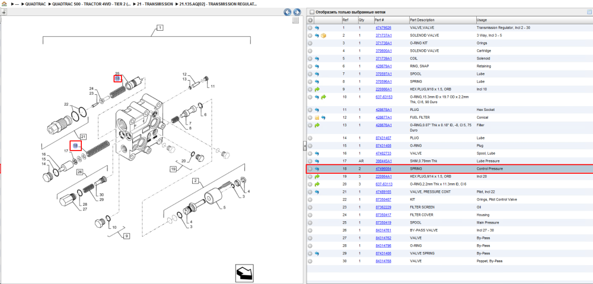Click the blue next-page arrow button

tap(297, 12)
